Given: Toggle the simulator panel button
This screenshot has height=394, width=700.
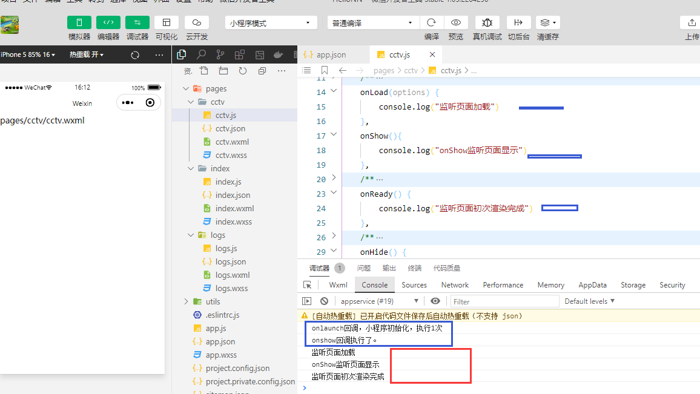Looking at the screenshot, I should click(79, 23).
